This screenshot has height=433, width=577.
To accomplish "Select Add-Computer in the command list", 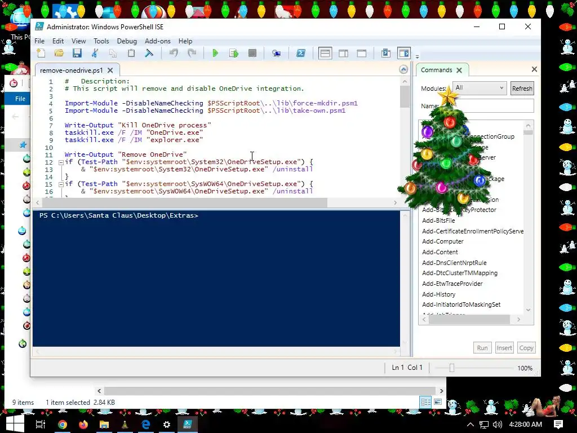I will 443,241.
